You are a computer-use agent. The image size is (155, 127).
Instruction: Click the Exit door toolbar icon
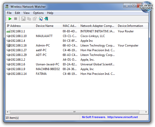(x=46, y=19)
